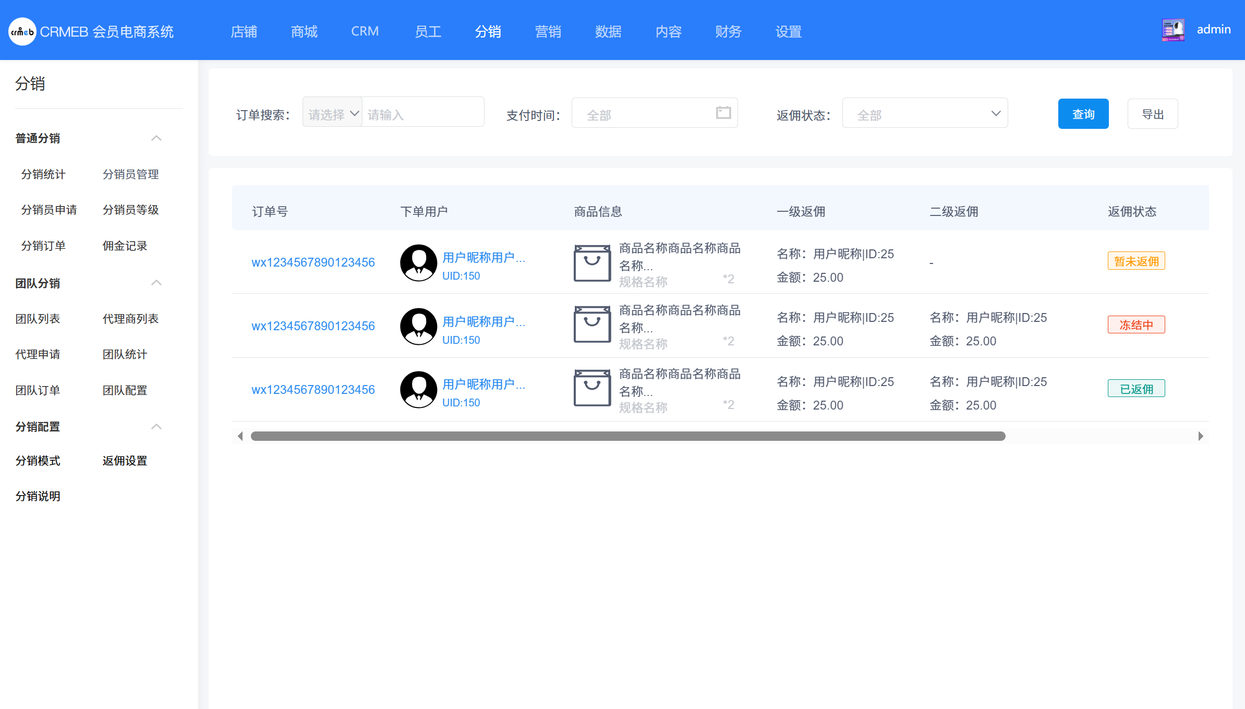Open the admin avatar thumbnail
This screenshot has height=709, width=1245.
point(1173,30)
